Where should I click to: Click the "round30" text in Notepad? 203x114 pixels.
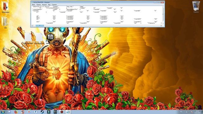click(x=117, y=23)
